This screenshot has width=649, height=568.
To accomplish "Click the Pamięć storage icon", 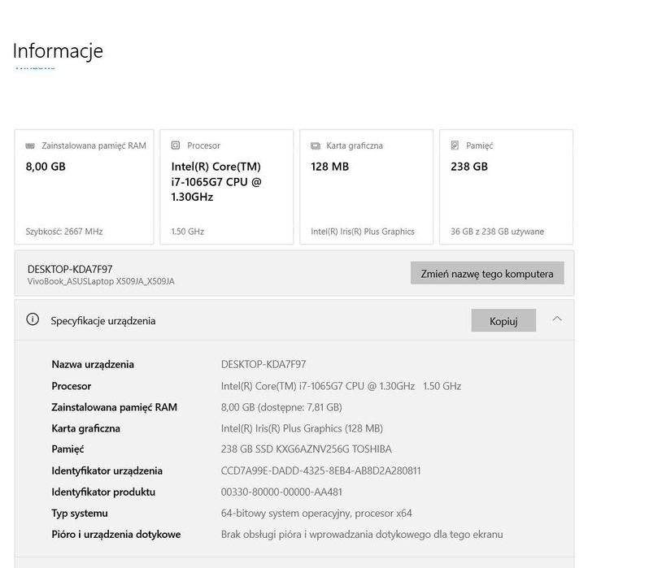I will (455, 145).
